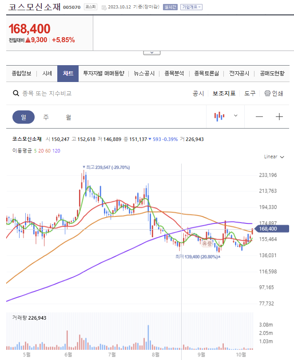Click the 유증 marker on the chart

207,243
